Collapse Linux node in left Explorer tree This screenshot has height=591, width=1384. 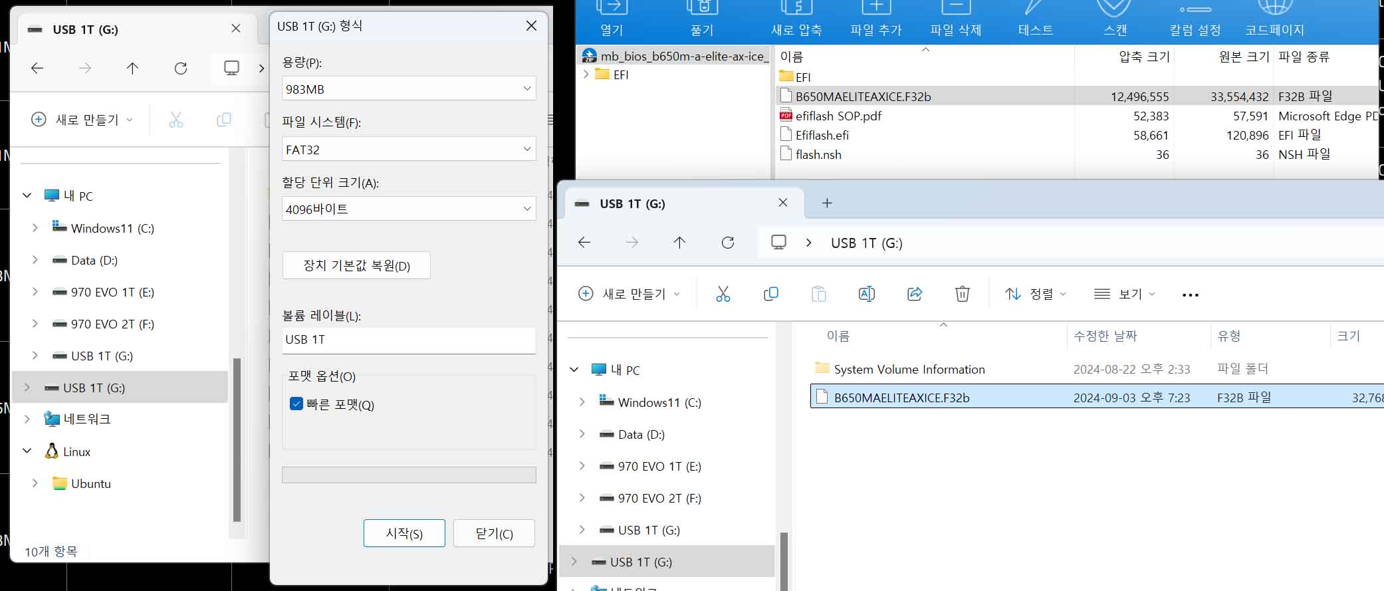pos(27,451)
